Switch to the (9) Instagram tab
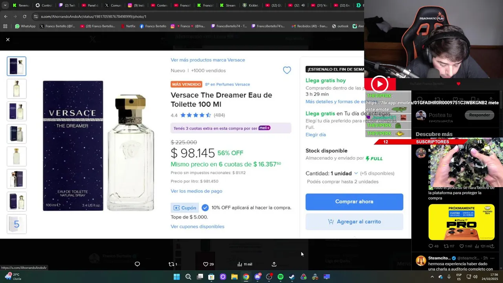 click(x=136, y=6)
